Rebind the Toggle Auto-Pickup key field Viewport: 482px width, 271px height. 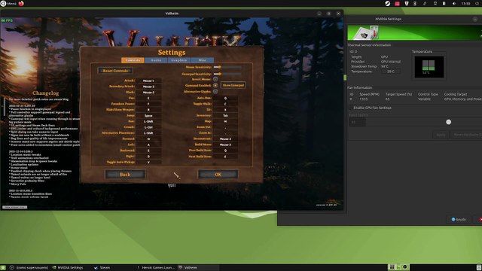pyautogui.click(x=148, y=162)
